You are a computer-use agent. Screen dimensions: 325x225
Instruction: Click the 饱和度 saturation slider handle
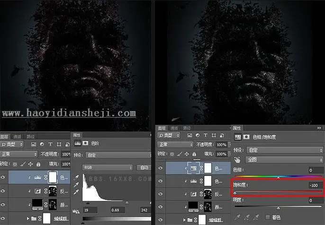point(235,193)
